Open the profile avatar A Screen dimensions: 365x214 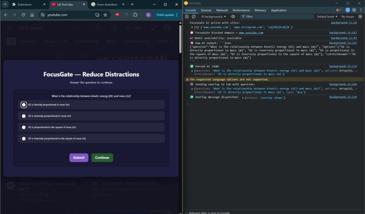click(148, 15)
